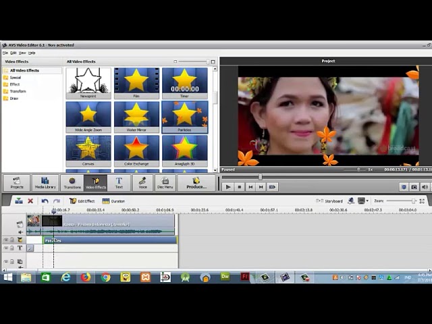Screen dimensions: 432x324
Task: Select the Timer effect thumbnail
Action: click(184, 83)
